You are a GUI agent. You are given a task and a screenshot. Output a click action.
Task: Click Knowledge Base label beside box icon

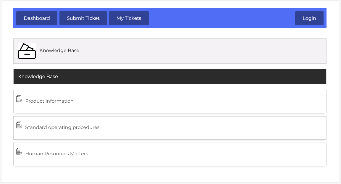coord(59,51)
